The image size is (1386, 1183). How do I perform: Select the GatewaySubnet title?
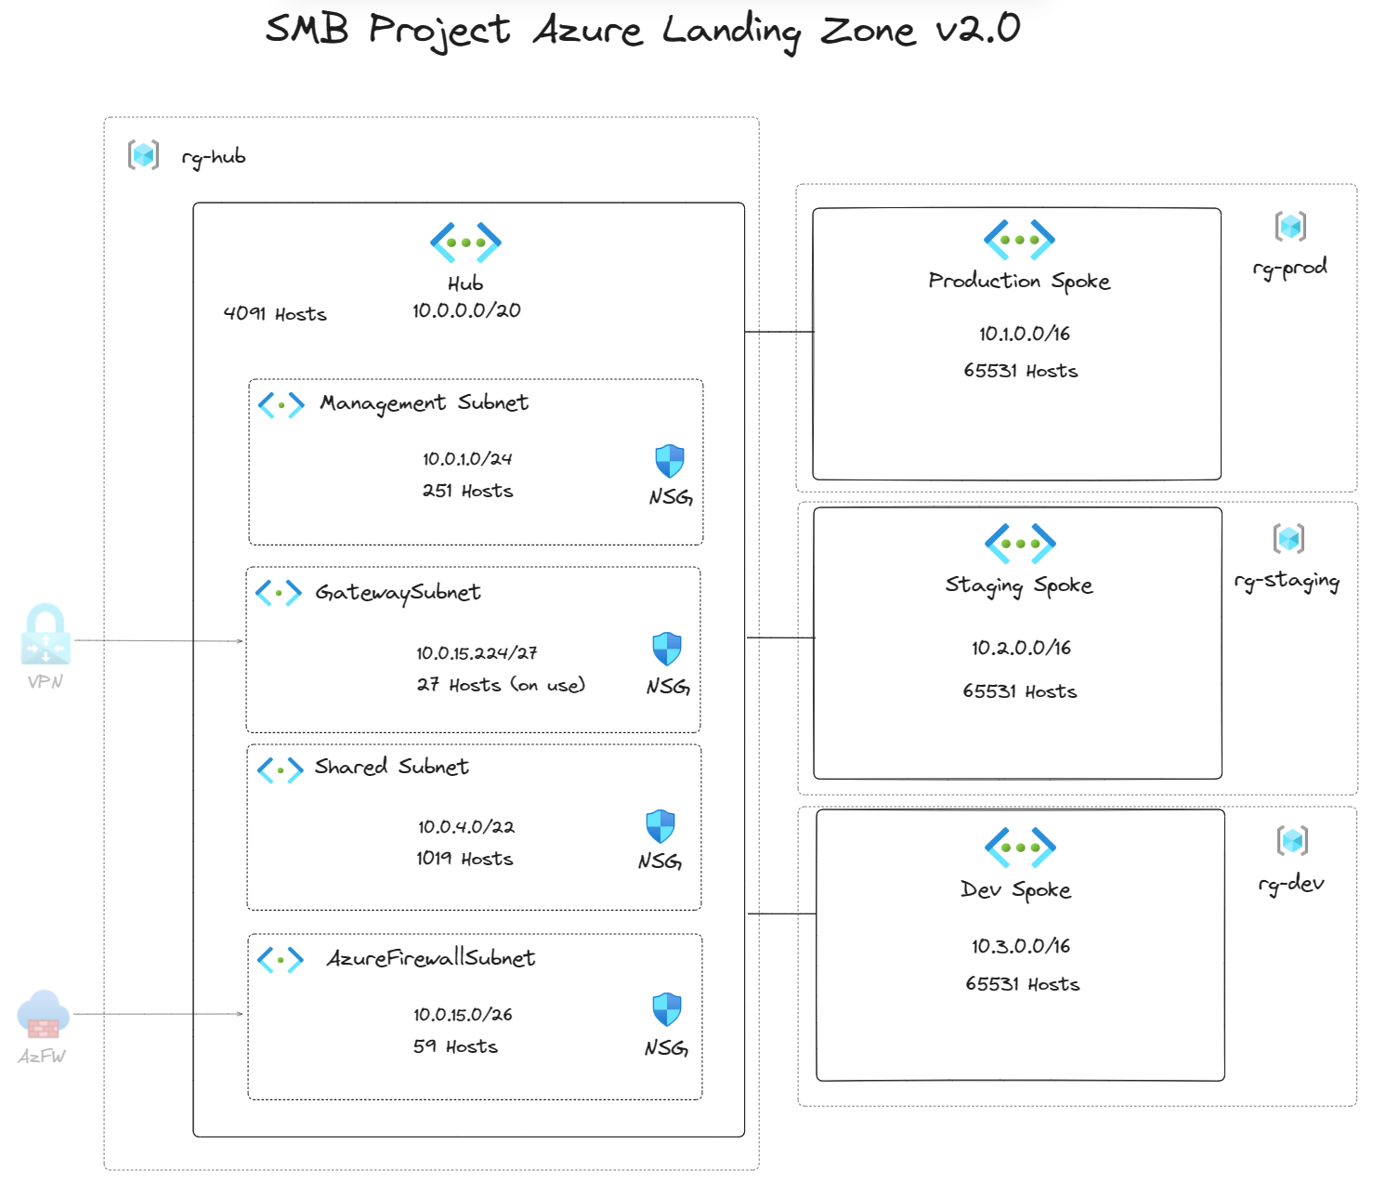point(399,593)
